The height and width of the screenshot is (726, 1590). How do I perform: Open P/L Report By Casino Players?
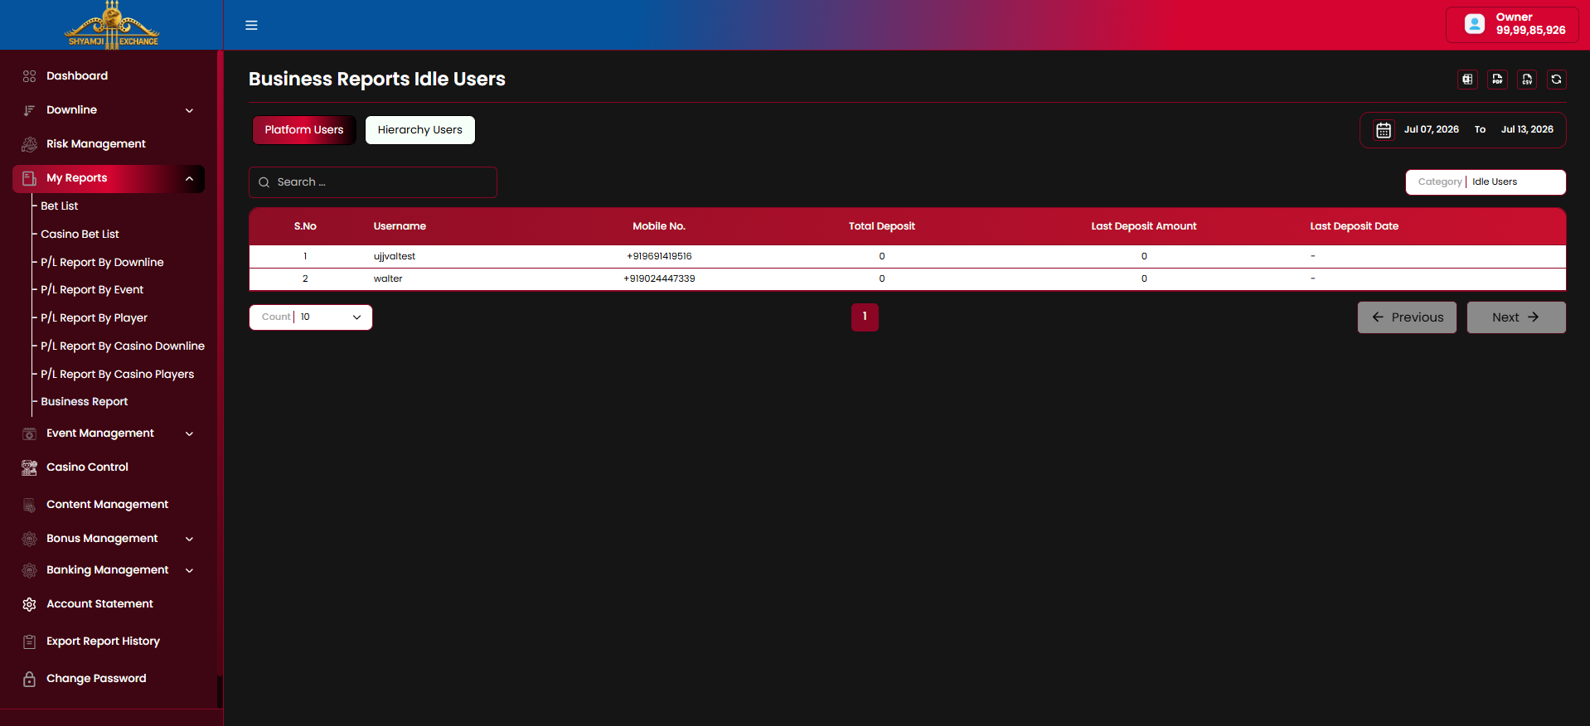(x=117, y=375)
